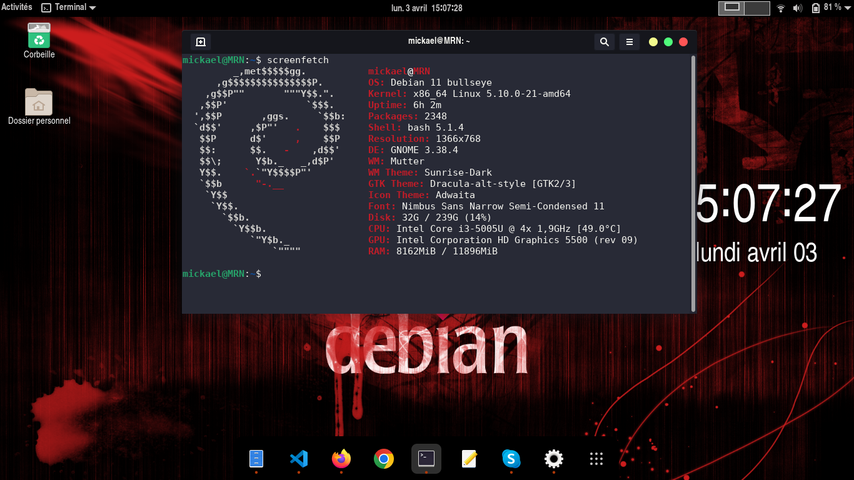Open the terminal hamburger menu
Image resolution: width=854 pixels, height=480 pixels.
pyautogui.click(x=630, y=42)
